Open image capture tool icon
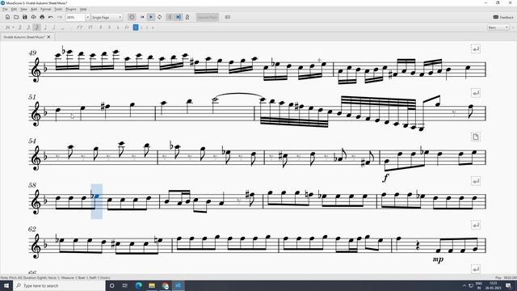This screenshot has width=517, height=291. click(x=228, y=17)
